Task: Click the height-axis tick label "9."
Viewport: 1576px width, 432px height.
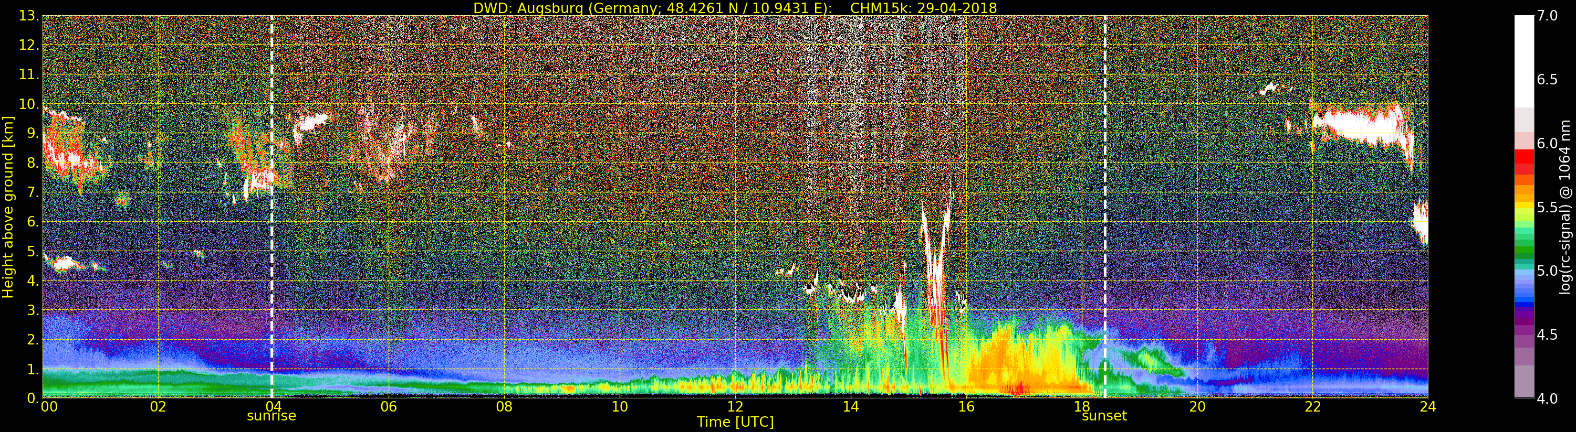Action: tap(33, 133)
